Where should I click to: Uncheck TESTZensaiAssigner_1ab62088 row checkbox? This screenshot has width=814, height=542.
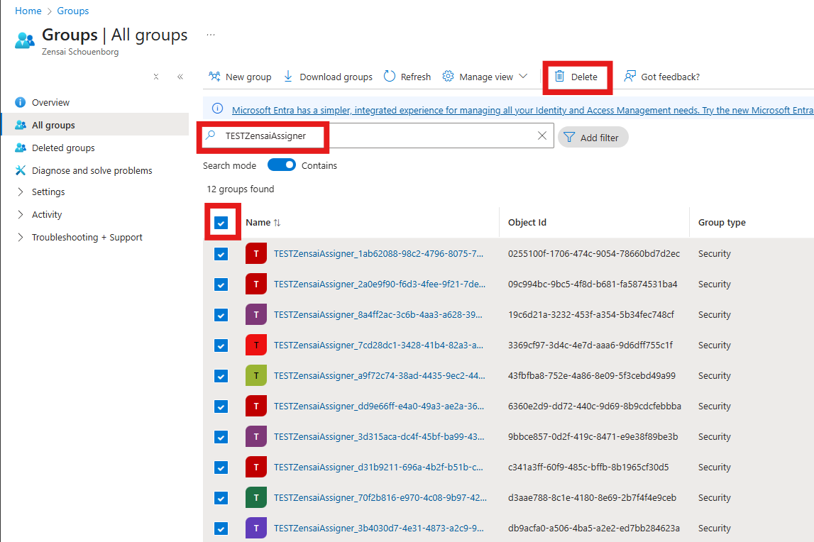pos(221,255)
